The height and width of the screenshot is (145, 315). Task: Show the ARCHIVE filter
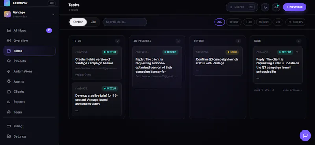296,22
